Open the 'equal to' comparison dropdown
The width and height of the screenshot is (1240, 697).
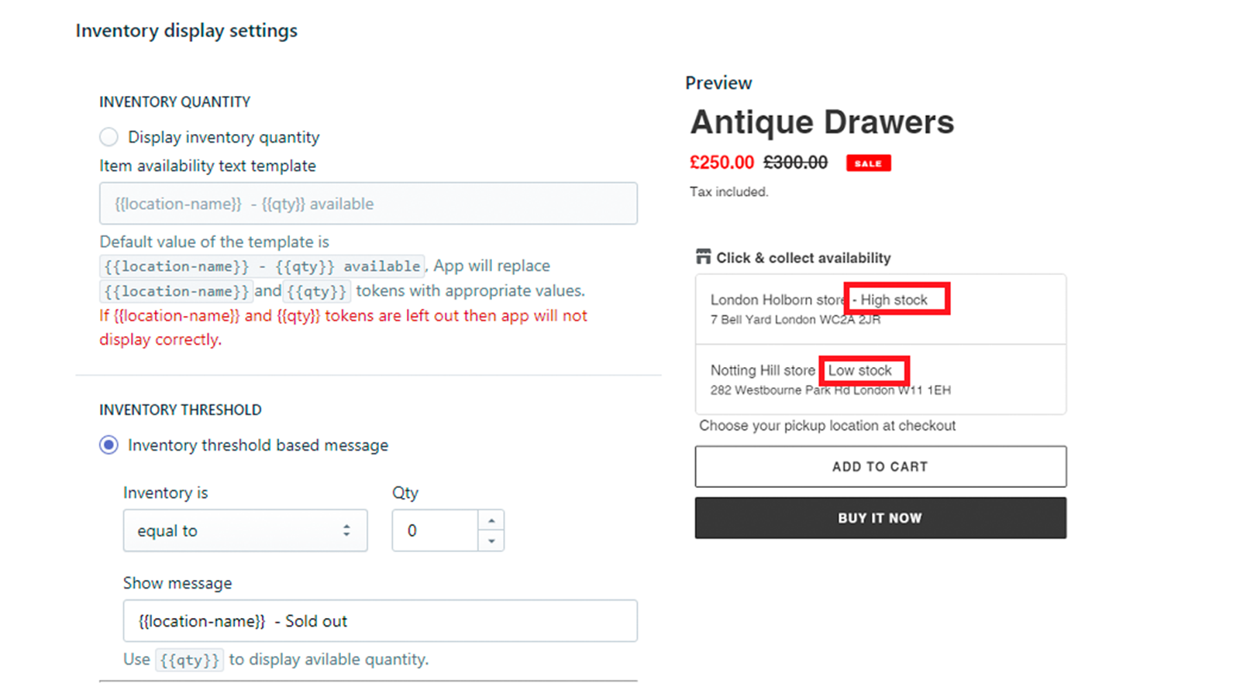[x=245, y=530]
